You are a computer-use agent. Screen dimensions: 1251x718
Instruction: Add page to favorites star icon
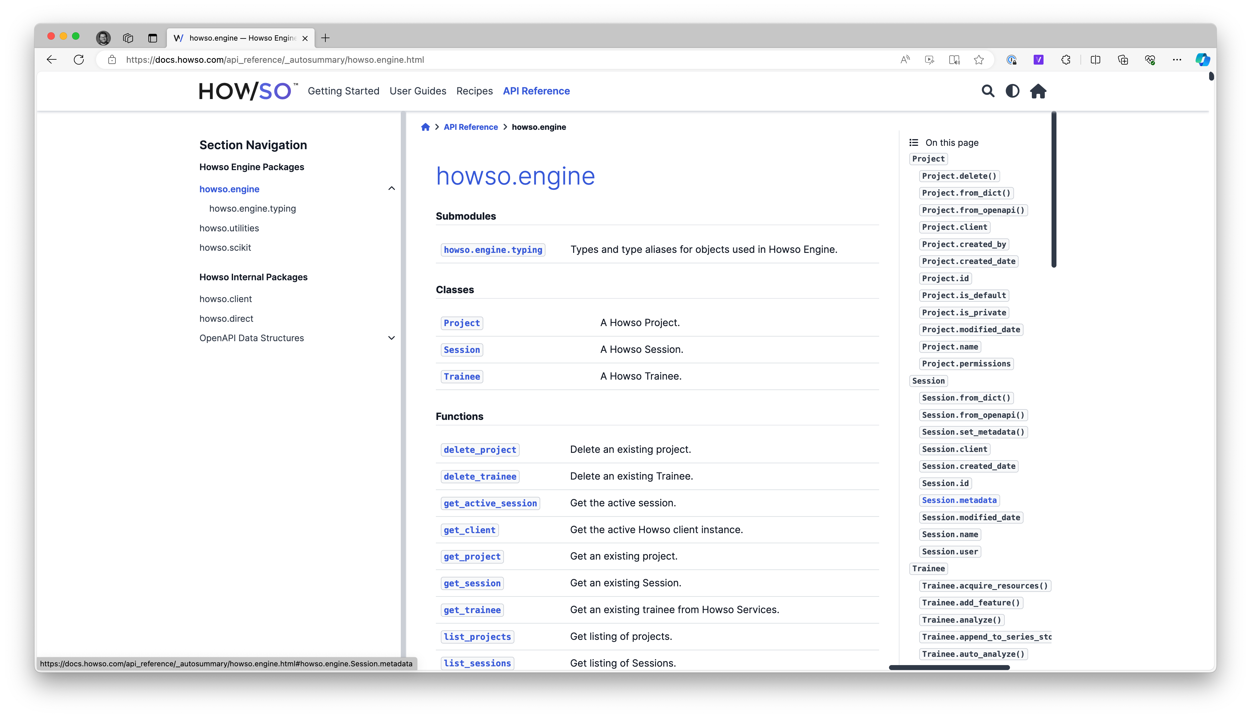(979, 60)
